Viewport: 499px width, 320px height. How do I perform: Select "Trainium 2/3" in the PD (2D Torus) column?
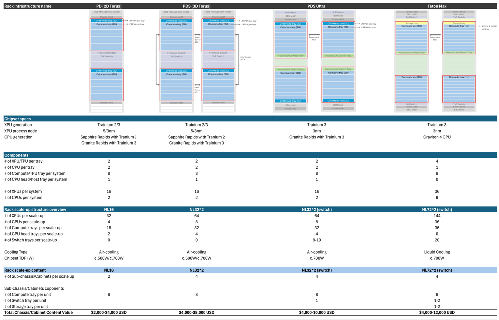pos(109,125)
